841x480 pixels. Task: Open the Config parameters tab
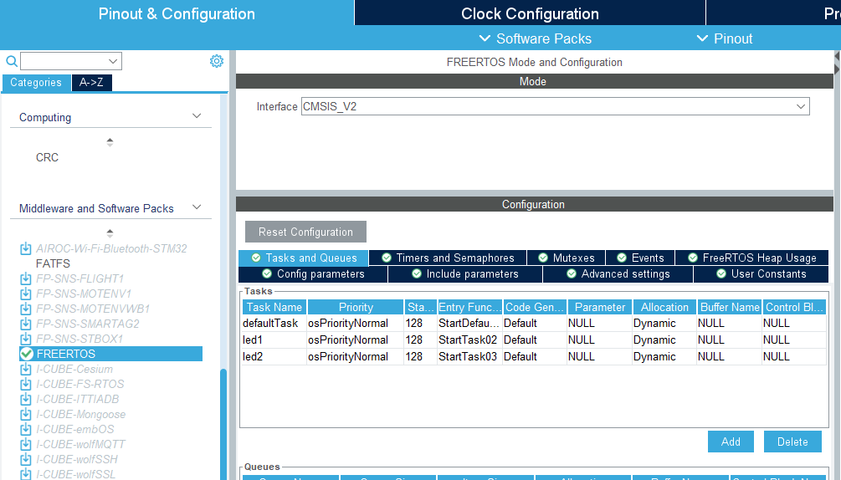(313, 273)
